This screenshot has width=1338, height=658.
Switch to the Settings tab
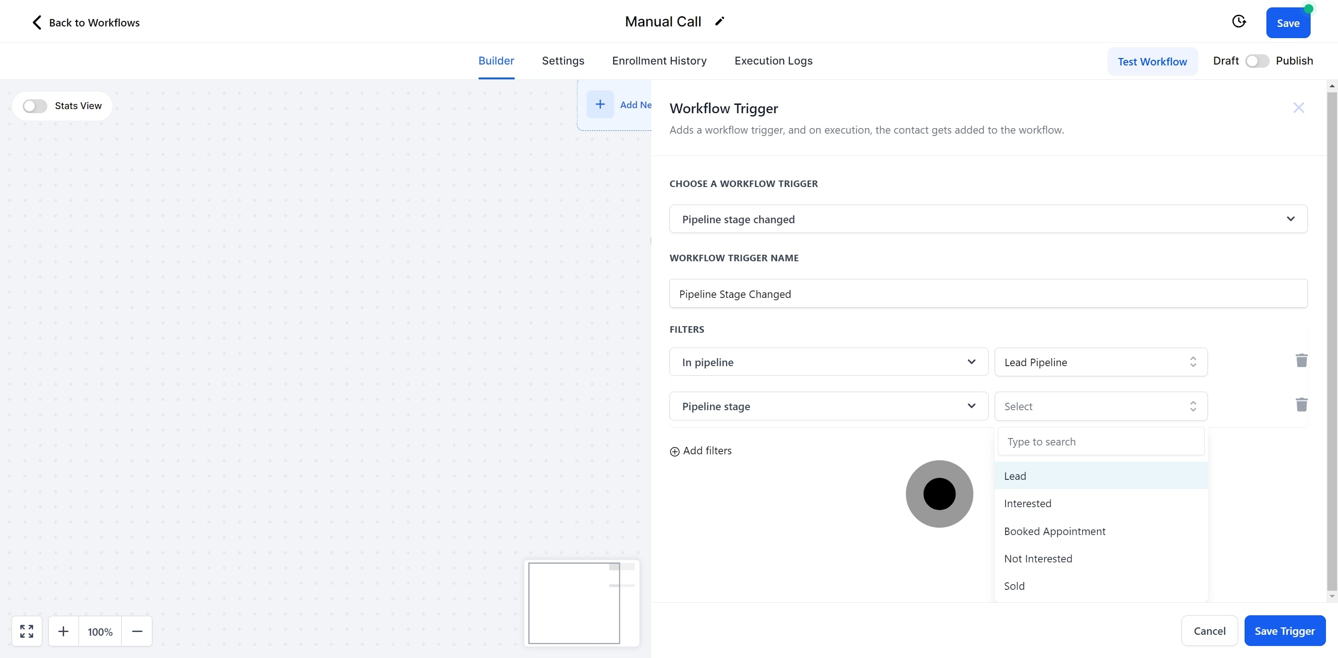point(563,61)
